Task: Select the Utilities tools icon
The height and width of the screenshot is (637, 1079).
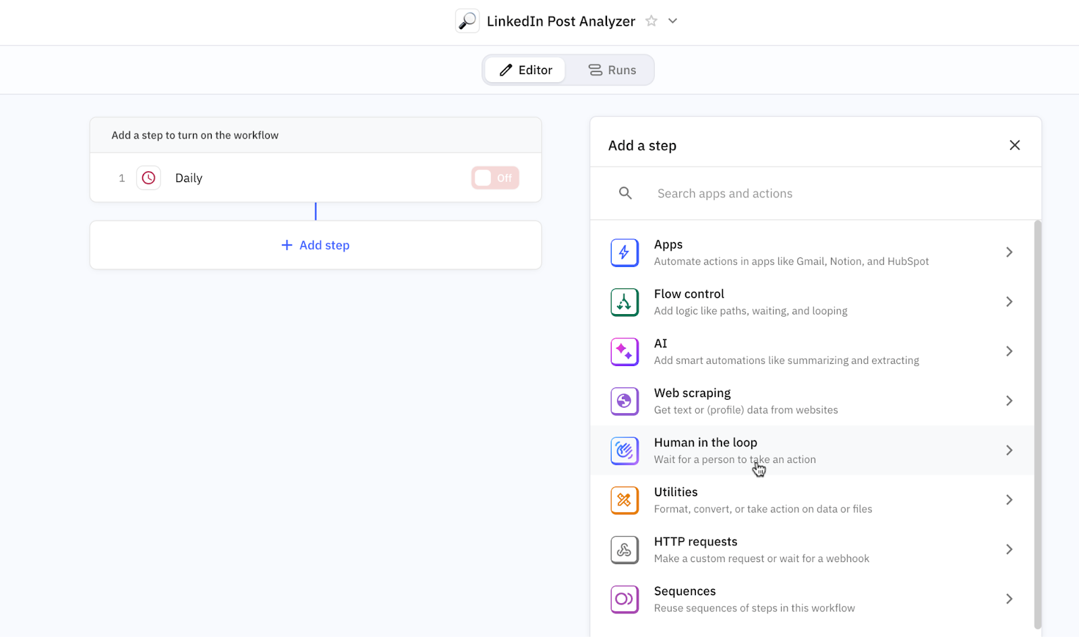Action: pos(624,500)
